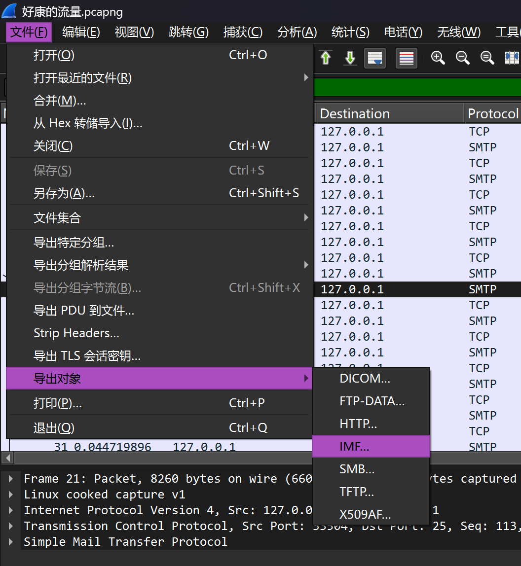Open the 编辑(E) menu

81,33
